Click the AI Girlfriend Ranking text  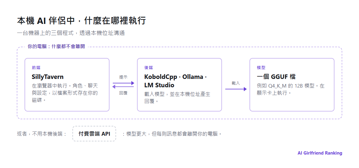pyautogui.click(x=320, y=153)
